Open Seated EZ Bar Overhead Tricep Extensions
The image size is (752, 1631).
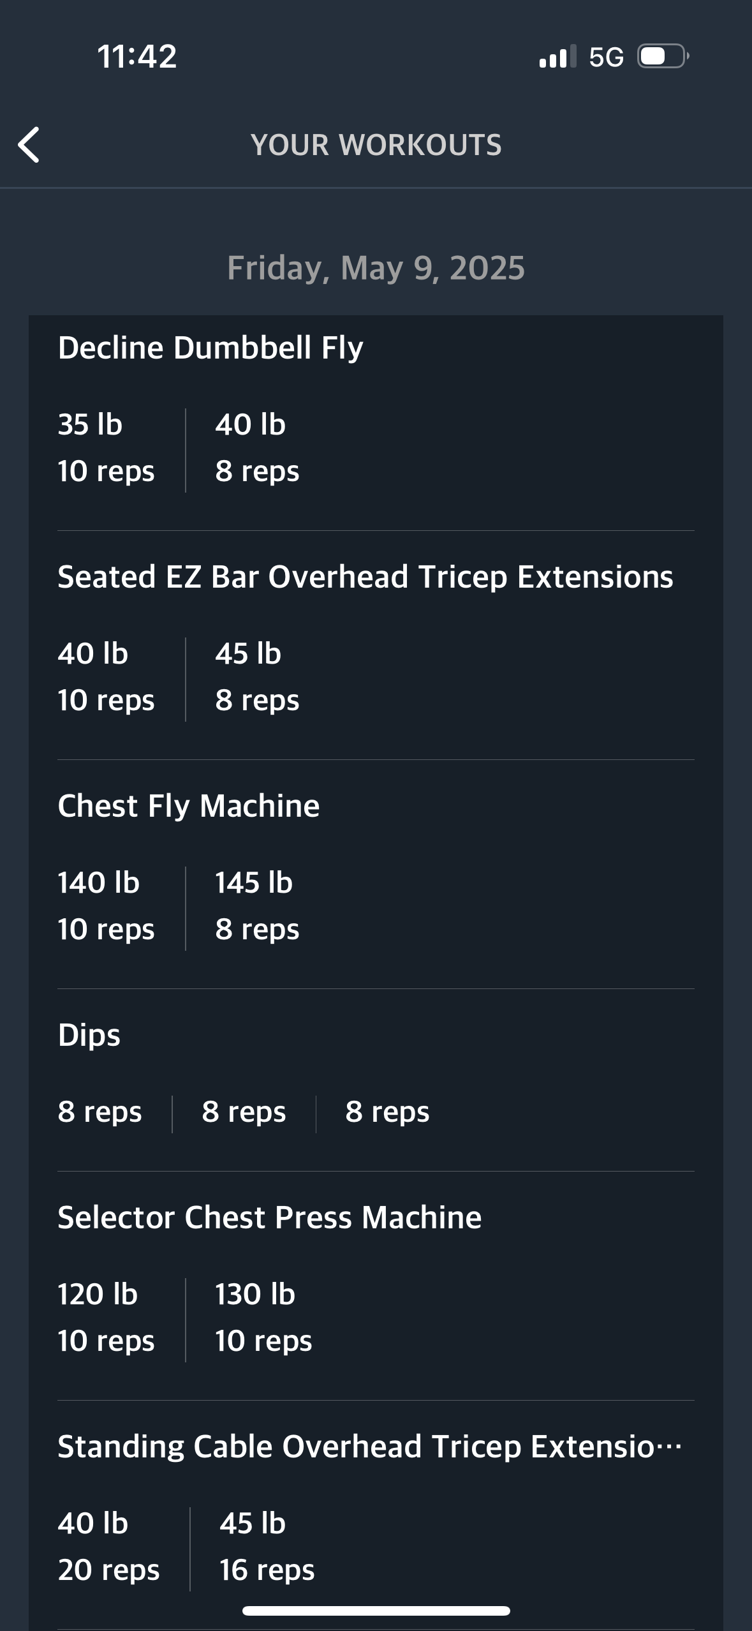[365, 577]
